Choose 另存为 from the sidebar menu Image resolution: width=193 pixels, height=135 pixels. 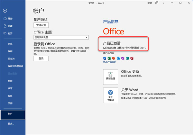tap(11, 59)
